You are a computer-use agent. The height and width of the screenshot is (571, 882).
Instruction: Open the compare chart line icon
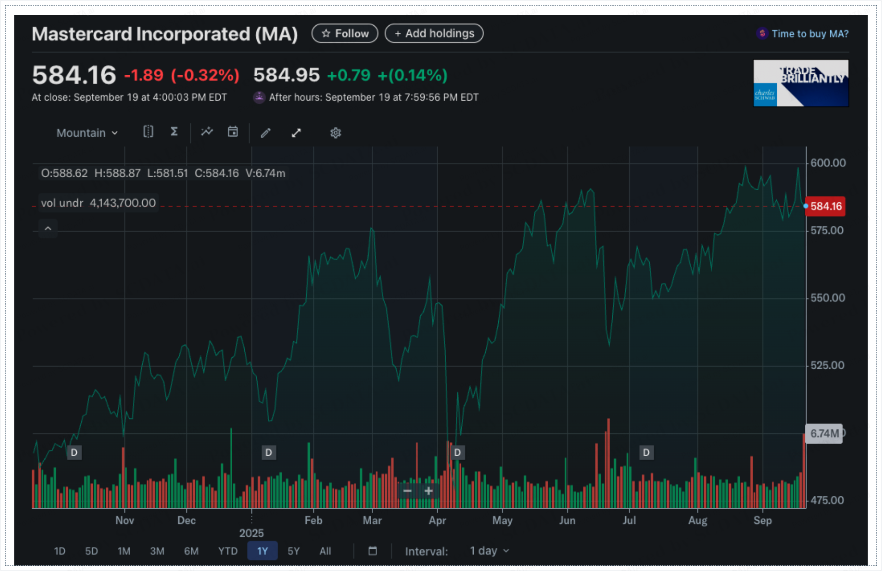tap(207, 132)
